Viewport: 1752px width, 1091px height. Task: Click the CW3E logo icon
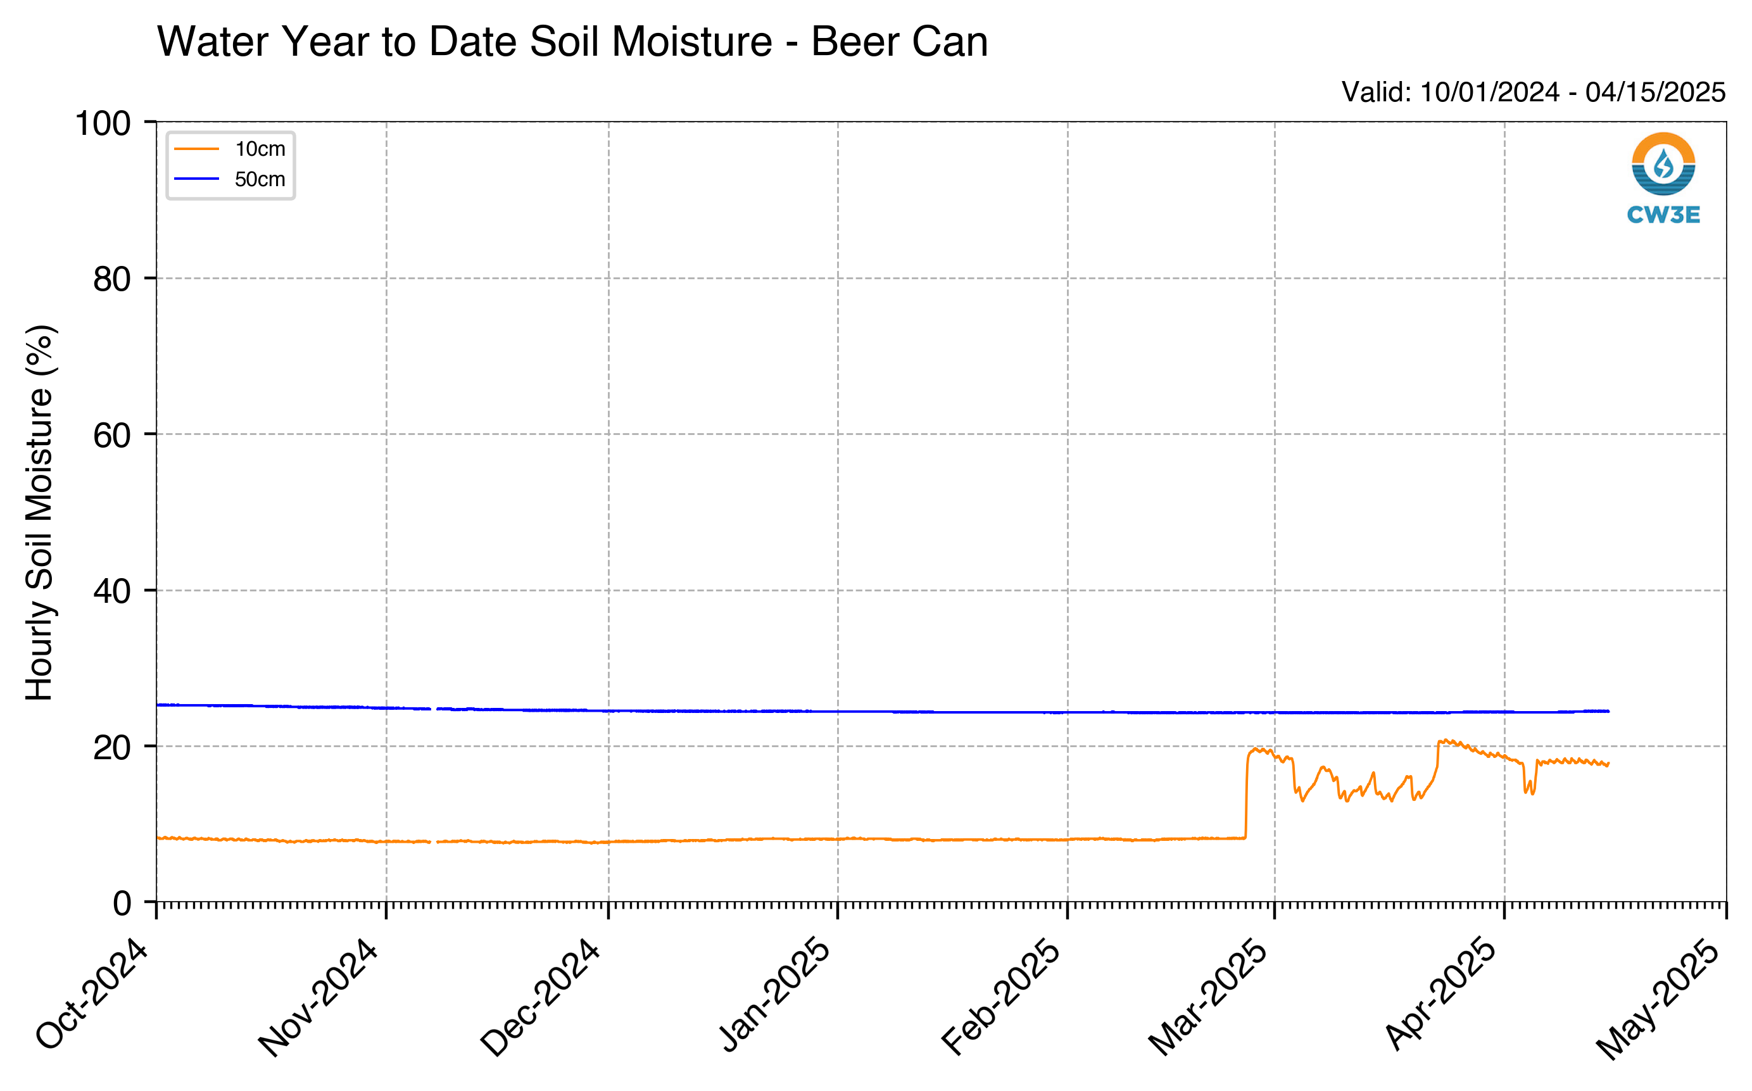pyautogui.click(x=1663, y=165)
